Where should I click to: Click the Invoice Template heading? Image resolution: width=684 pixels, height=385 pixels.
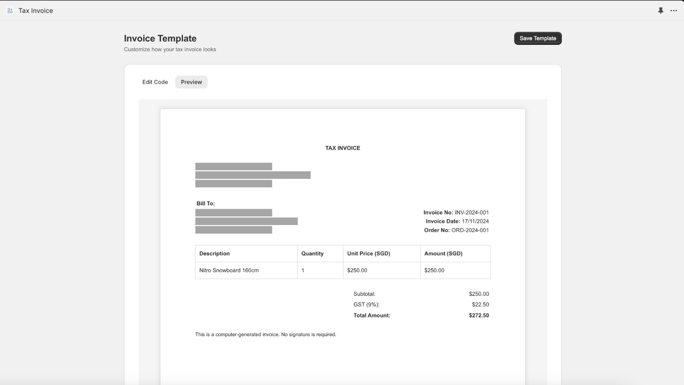point(160,38)
